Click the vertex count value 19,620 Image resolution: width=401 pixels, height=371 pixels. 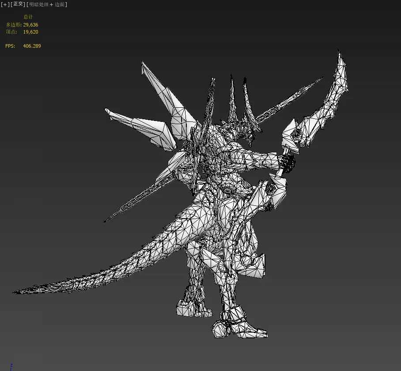click(30, 32)
